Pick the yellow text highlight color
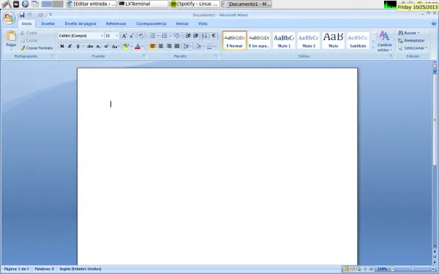 pos(126,47)
